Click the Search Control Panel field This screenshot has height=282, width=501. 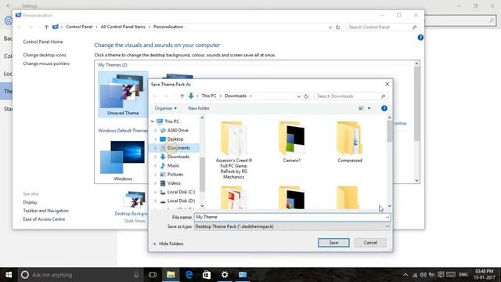pyautogui.click(x=382, y=27)
